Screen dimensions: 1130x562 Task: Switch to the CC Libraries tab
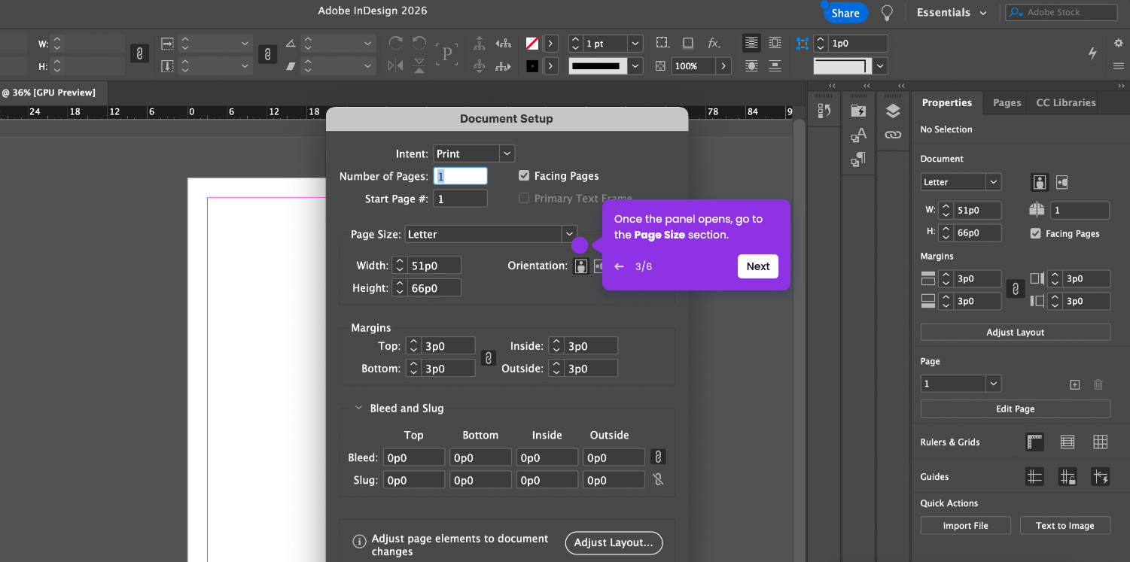pos(1065,102)
